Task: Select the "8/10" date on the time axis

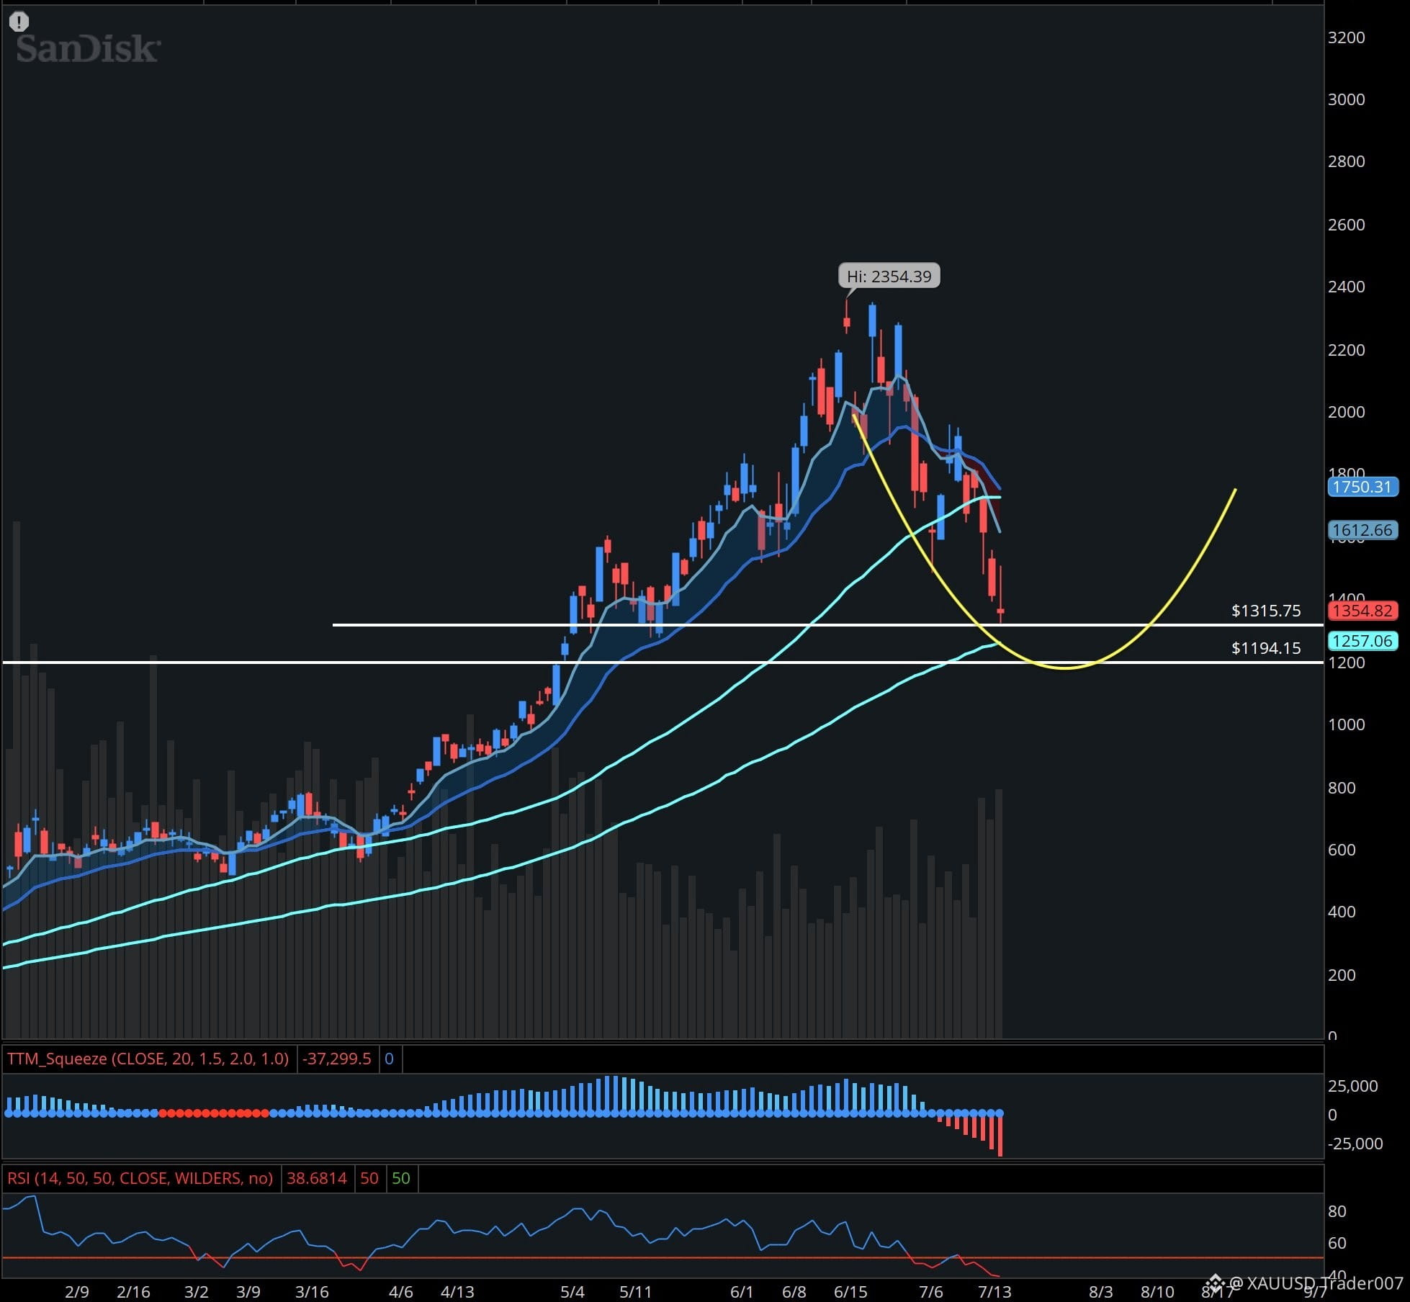Action: pos(1157,1291)
